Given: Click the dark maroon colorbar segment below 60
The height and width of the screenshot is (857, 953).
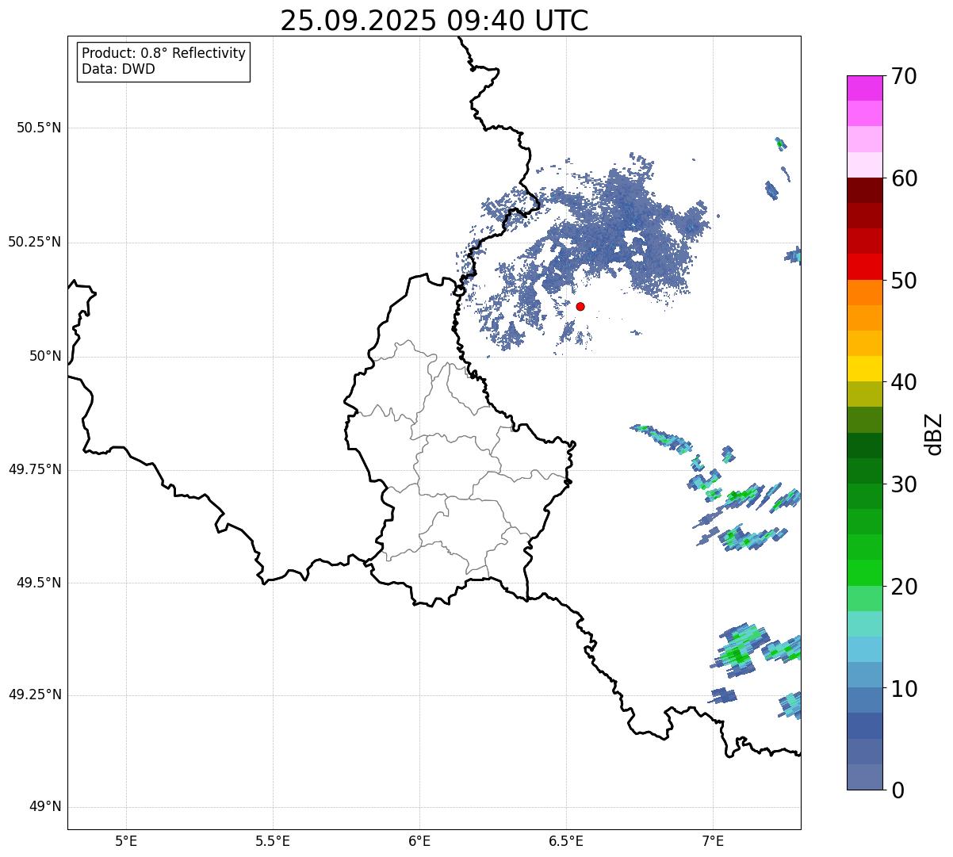Looking at the screenshot, I should [x=864, y=190].
